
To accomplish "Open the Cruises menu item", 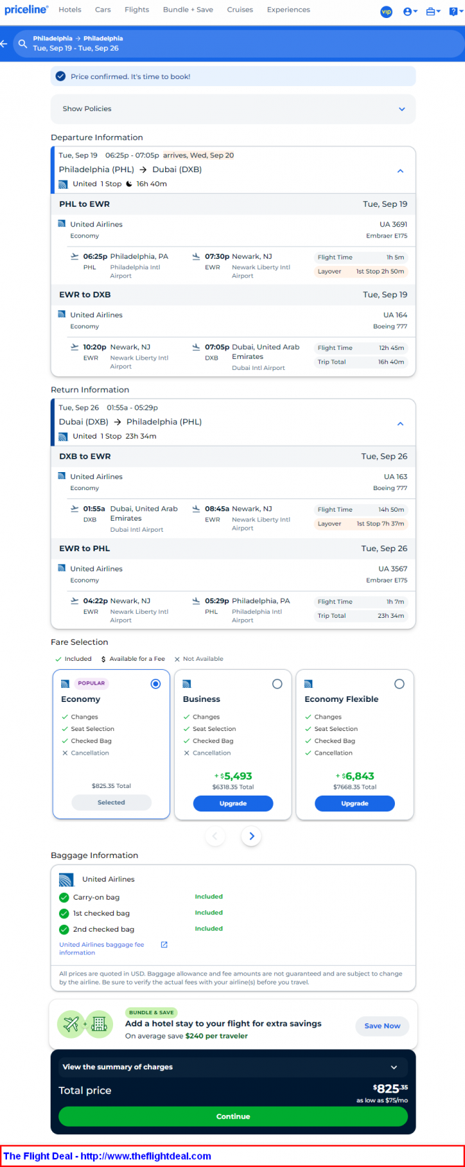I will pos(240,10).
